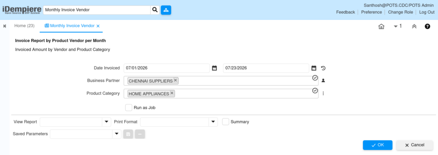
Task: Click the Date Invoiced label
Action: pos(107,68)
